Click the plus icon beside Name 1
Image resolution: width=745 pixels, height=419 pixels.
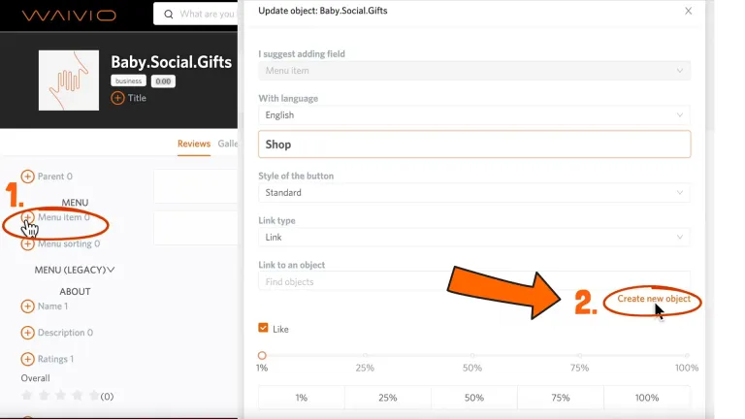pos(27,306)
